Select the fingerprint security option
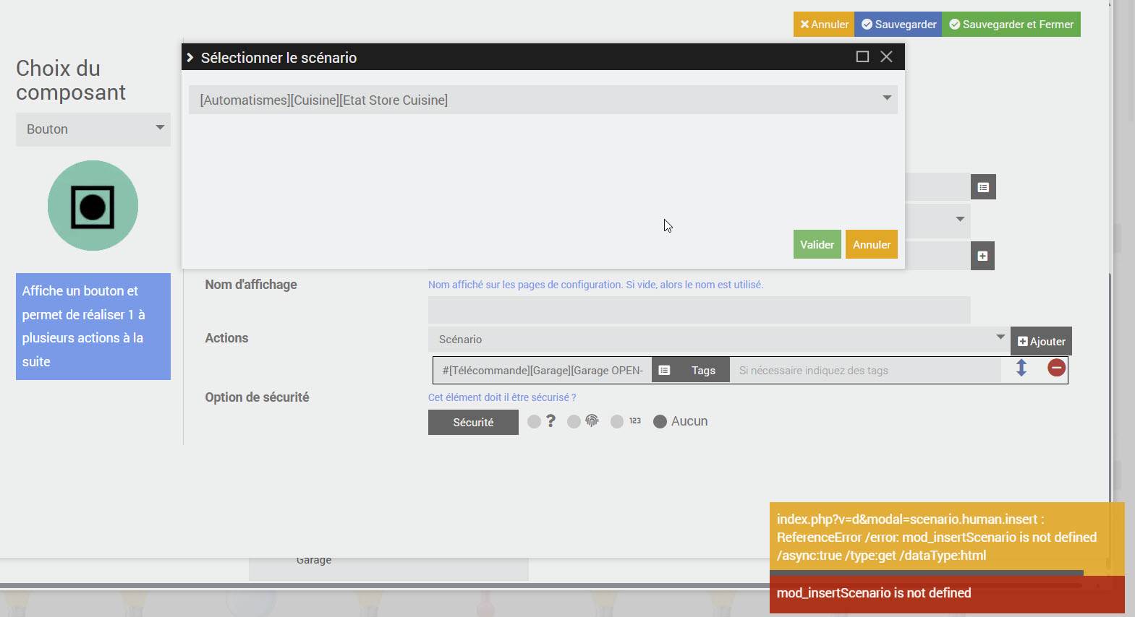The width and height of the screenshot is (1135, 617). tap(574, 421)
